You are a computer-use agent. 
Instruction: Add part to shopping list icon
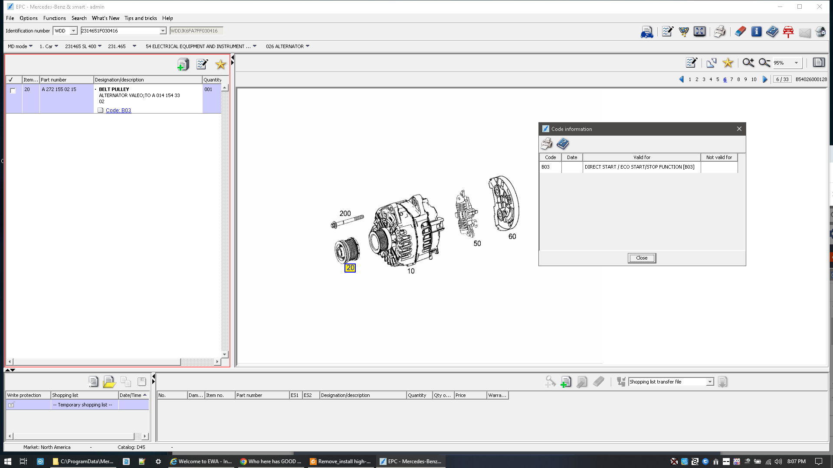183,64
